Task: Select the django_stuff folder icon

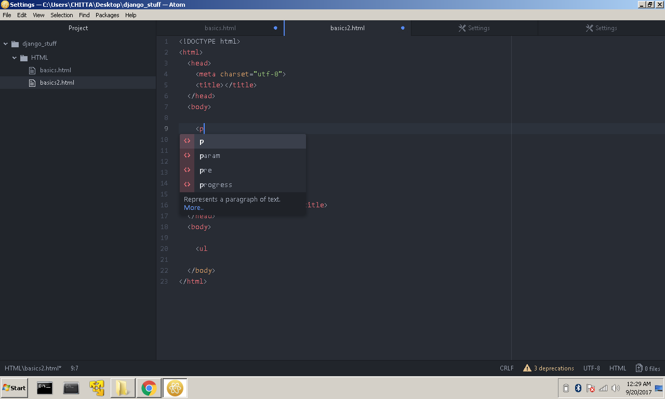Action: [15, 44]
